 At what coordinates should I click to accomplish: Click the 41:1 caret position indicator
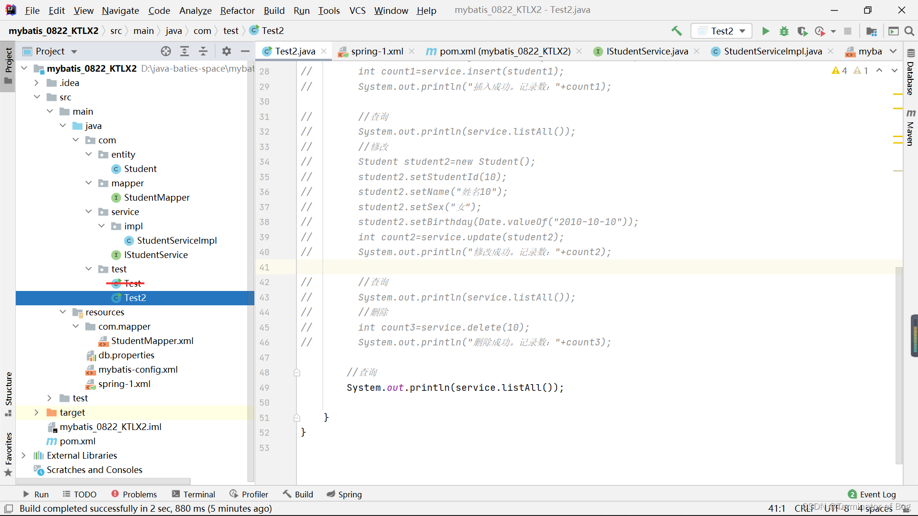pos(776,508)
